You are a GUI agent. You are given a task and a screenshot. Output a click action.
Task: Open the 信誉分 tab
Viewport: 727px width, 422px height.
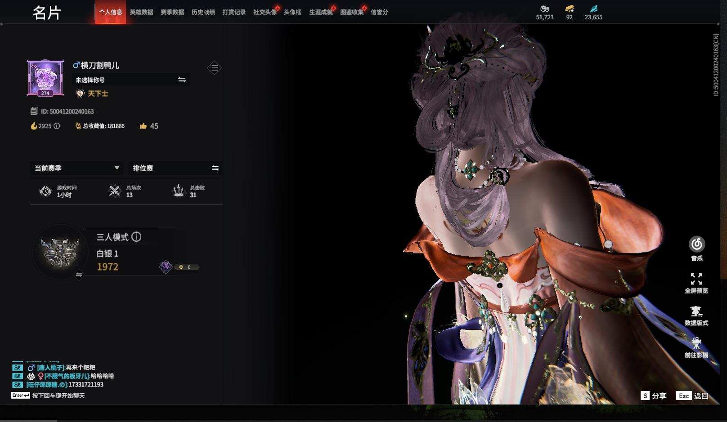(x=379, y=12)
